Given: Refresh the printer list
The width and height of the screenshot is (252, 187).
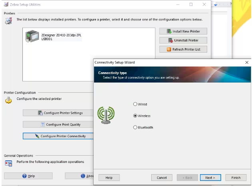Looking at the screenshot, I should 183,49.
